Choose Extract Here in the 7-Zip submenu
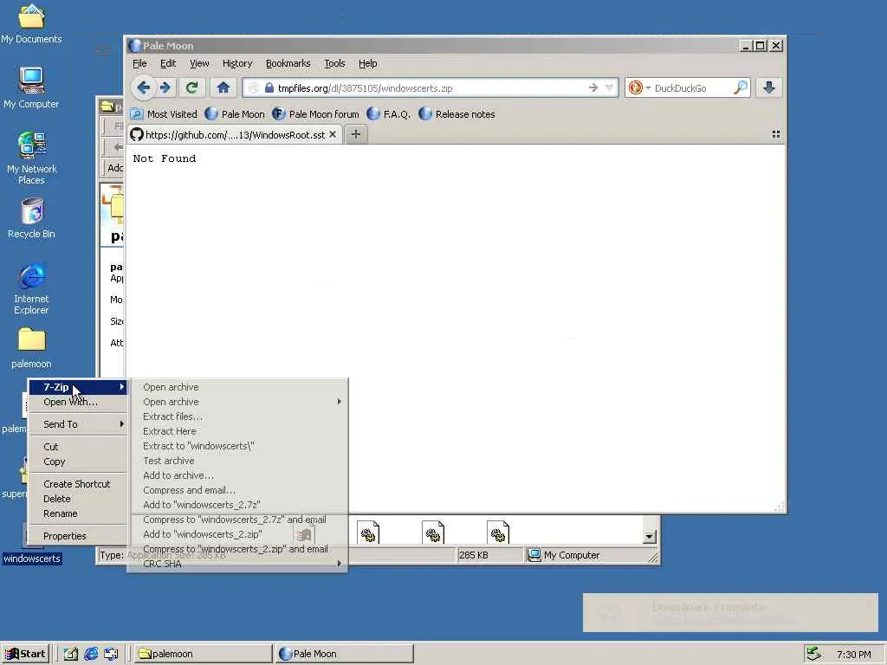This screenshot has height=665, width=887. point(238,431)
